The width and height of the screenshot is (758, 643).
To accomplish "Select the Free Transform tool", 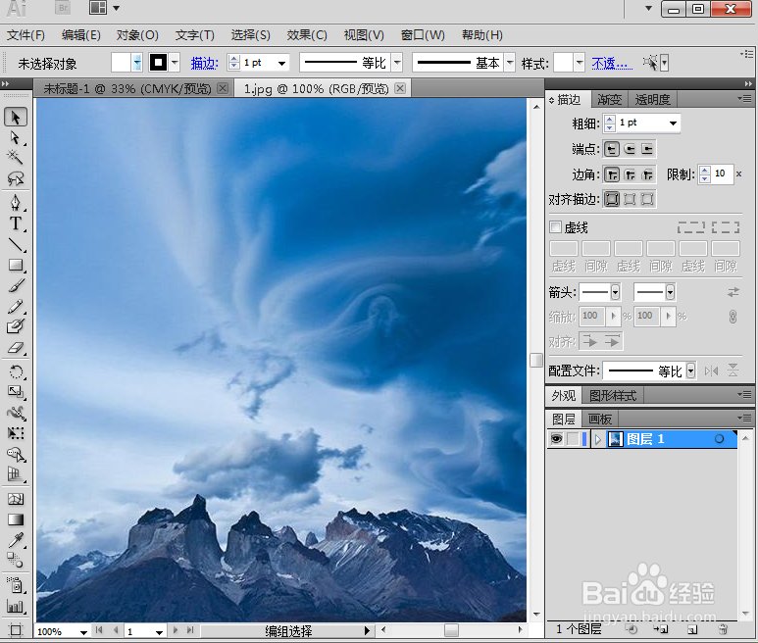I will tap(16, 433).
